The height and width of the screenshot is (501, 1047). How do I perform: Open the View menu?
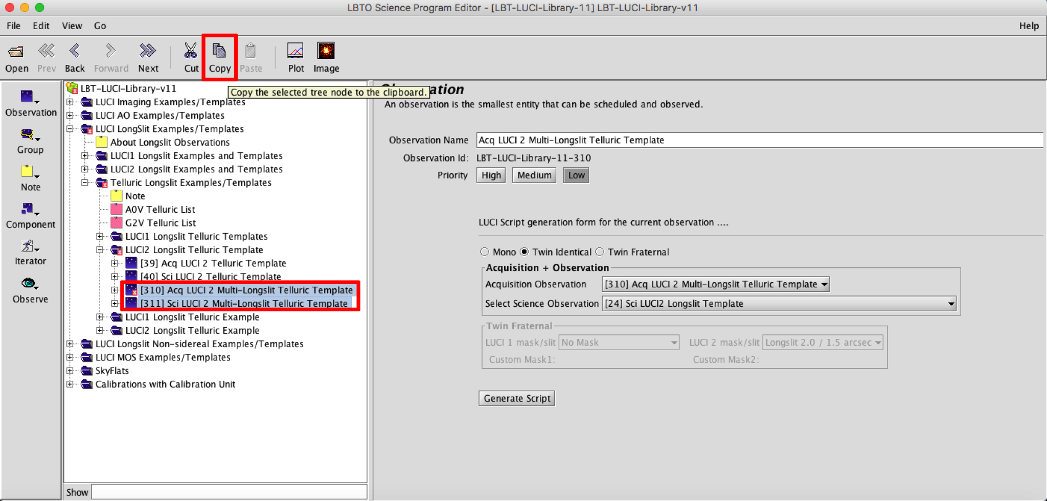click(x=72, y=26)
